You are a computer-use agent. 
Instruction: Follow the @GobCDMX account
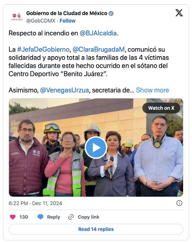[67, 21]
